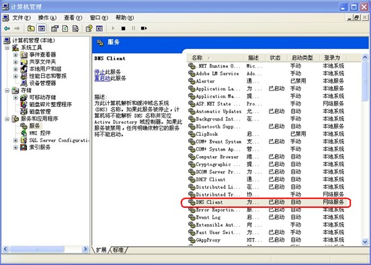Click the Up one level folder icon

31,28
